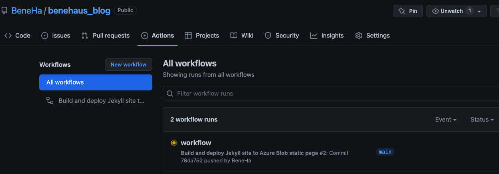The width and height of the screenshot is (499, 174).
Task: Open the Unwatch dropdown arrow
Action: click(x=479, y=11)
